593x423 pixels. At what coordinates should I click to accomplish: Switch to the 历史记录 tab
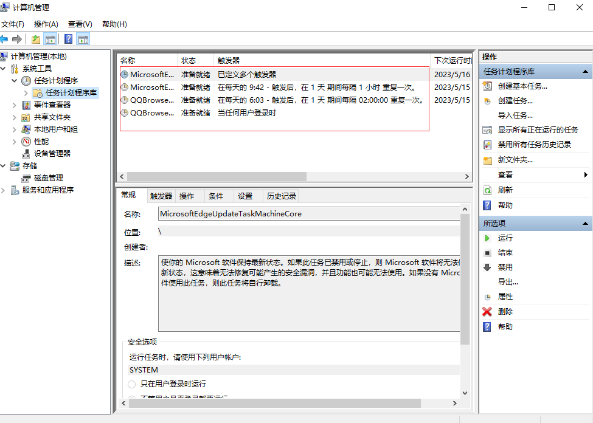(x=282, y=196)
